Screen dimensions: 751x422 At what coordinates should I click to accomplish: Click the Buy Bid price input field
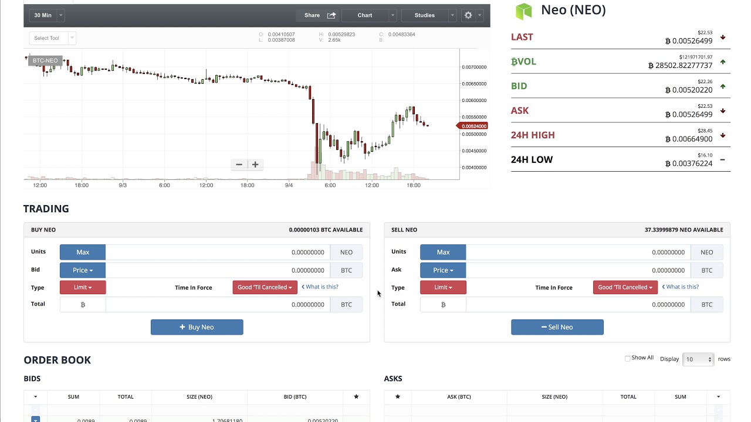point(218,270)
